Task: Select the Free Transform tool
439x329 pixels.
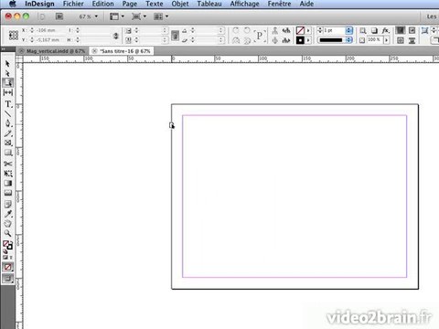Action: click(7, 174)
